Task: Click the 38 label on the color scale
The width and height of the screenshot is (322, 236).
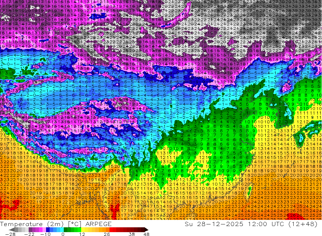Action: (132, 234)
